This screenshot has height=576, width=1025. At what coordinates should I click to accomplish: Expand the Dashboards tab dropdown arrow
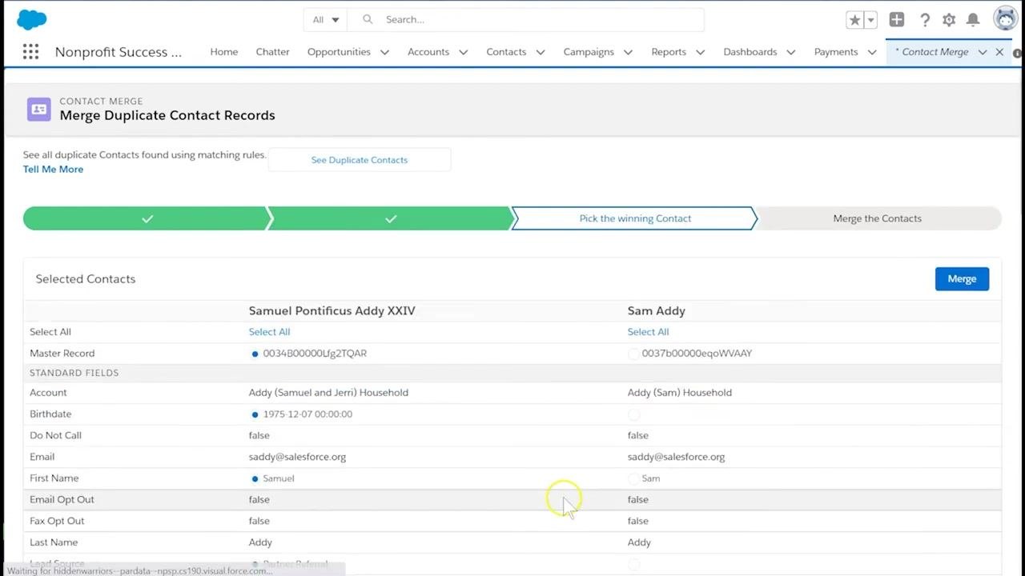pos(791,52)
